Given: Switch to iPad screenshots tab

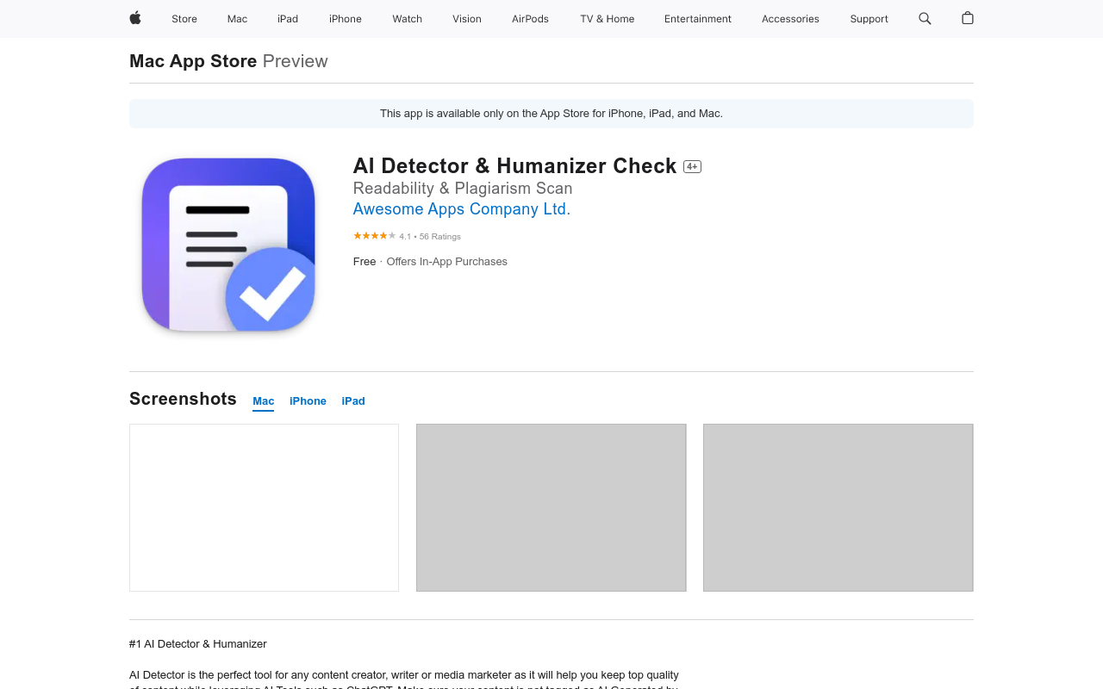Looking at the screenshot, I should 353,401.
